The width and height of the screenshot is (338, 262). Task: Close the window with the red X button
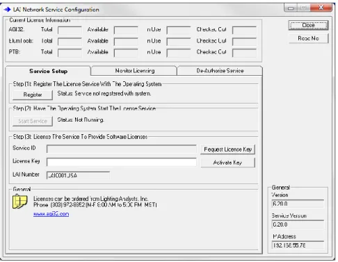click(x=321, y=8)
